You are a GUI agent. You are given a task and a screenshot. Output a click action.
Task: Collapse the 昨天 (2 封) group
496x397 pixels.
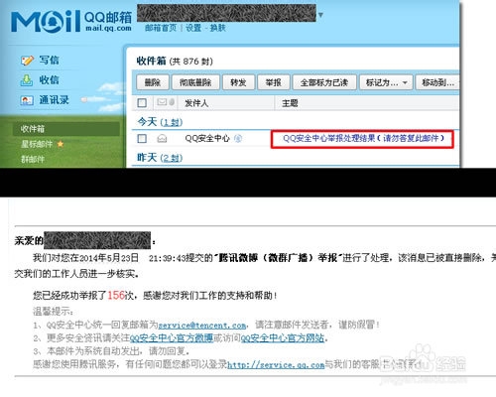coord(160,158)
